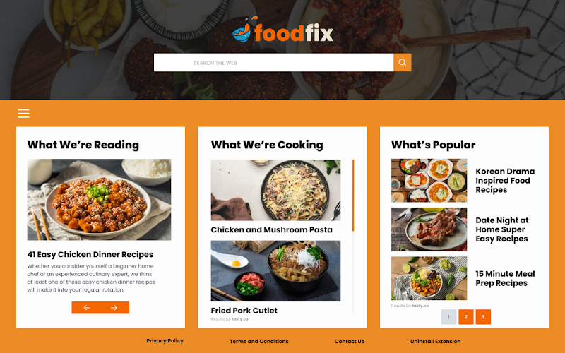This screenshot has height=353, width=565.
Task: Select page 3 in What's Popular
Action: pos(483,317)
